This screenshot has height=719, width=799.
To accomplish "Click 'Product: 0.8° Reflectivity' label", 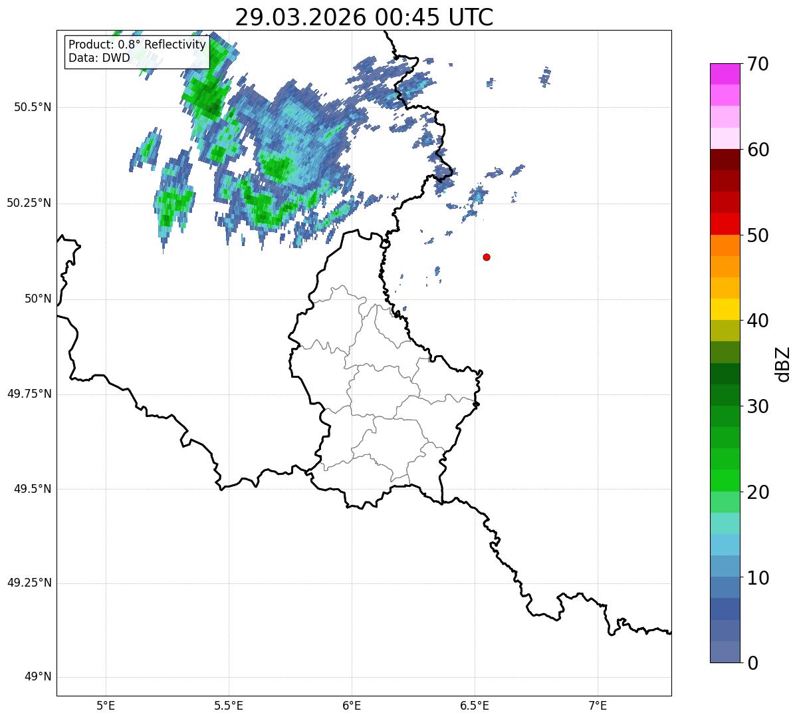I will pos(137,45).
